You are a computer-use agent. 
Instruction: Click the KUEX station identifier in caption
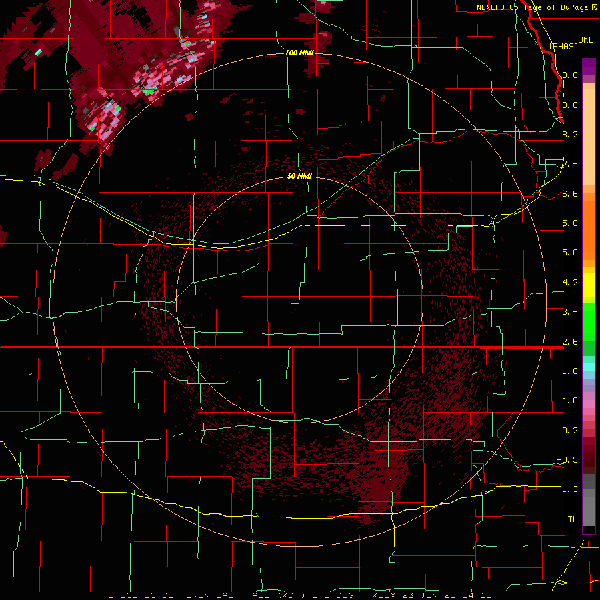(384, 595)
